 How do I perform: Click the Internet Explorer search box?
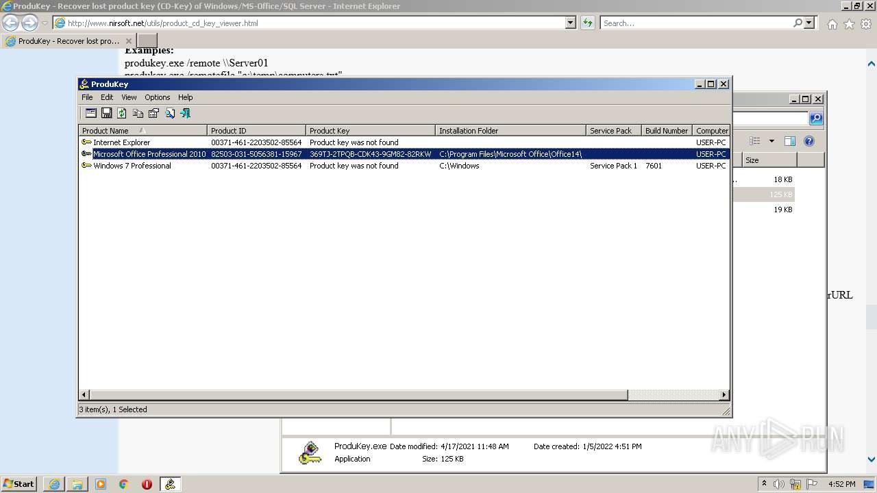click(x=697, y=23)
